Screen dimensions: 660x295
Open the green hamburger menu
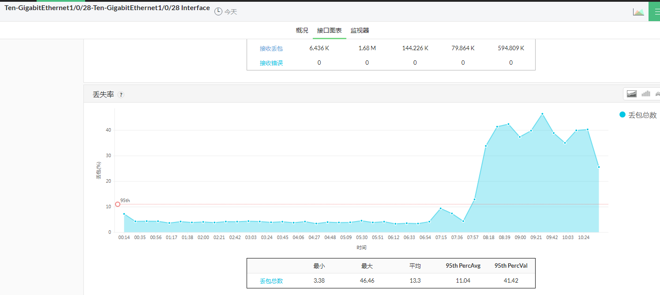pyautogui.click(x=654, y=11)
